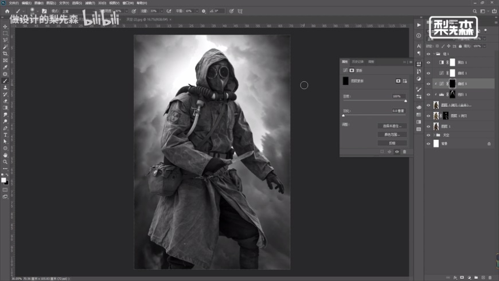Viewport: 499px width, 281px height.
Task: Open the flow dropdown arrow
Action: point(161,11)
